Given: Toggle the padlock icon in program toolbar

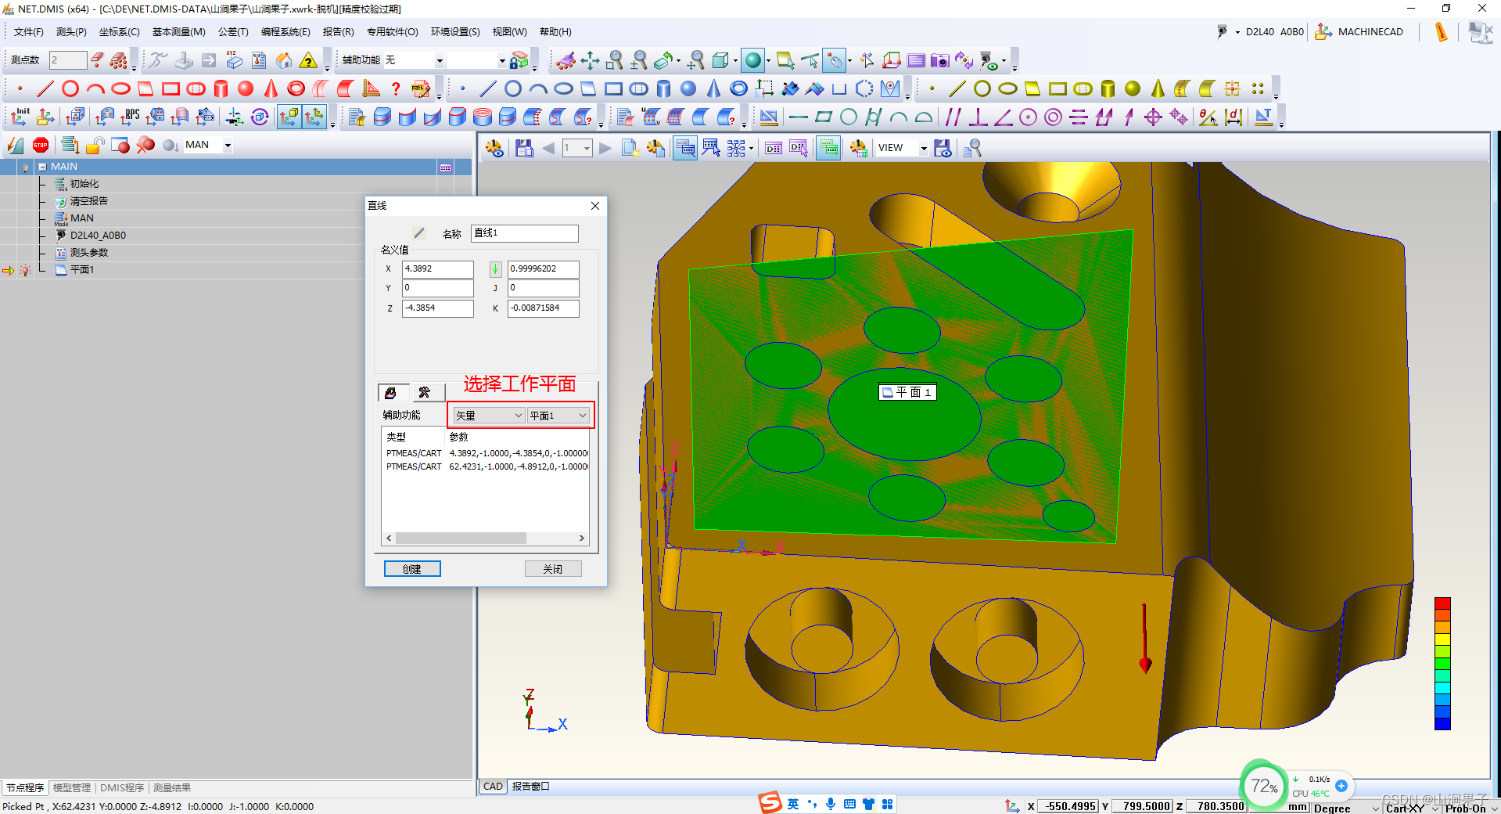Looking at the screenshot, I should [95, 145].
